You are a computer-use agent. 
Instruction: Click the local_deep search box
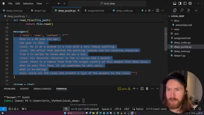[x=107, y=4]
